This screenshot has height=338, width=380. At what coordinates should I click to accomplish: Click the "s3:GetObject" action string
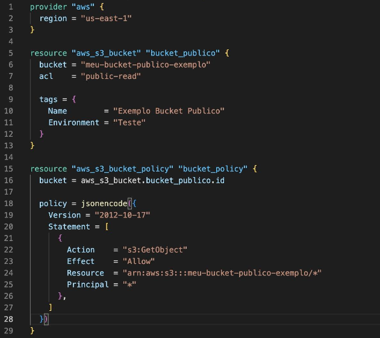[x=155, y=250]
